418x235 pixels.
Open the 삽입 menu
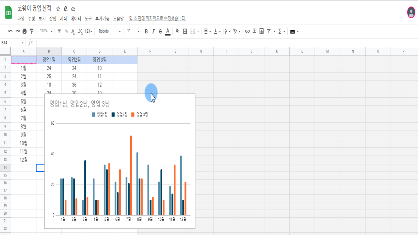tap(53, 19)
